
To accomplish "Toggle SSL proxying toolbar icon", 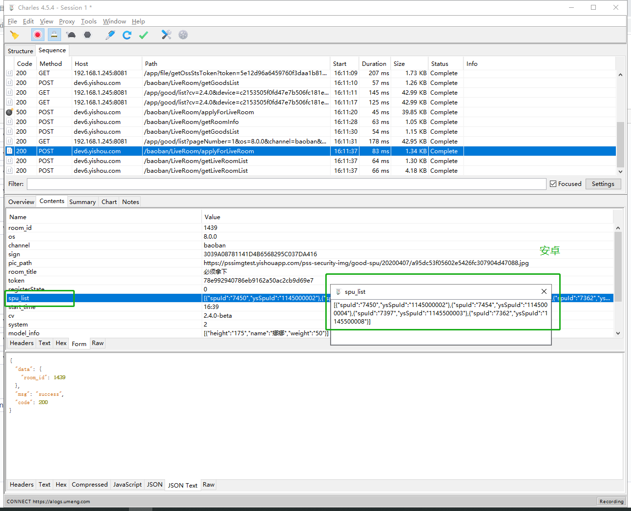I will (54, 35).
